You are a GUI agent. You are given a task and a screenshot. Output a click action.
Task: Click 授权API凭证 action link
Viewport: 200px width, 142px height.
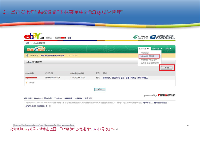[142, 78]
